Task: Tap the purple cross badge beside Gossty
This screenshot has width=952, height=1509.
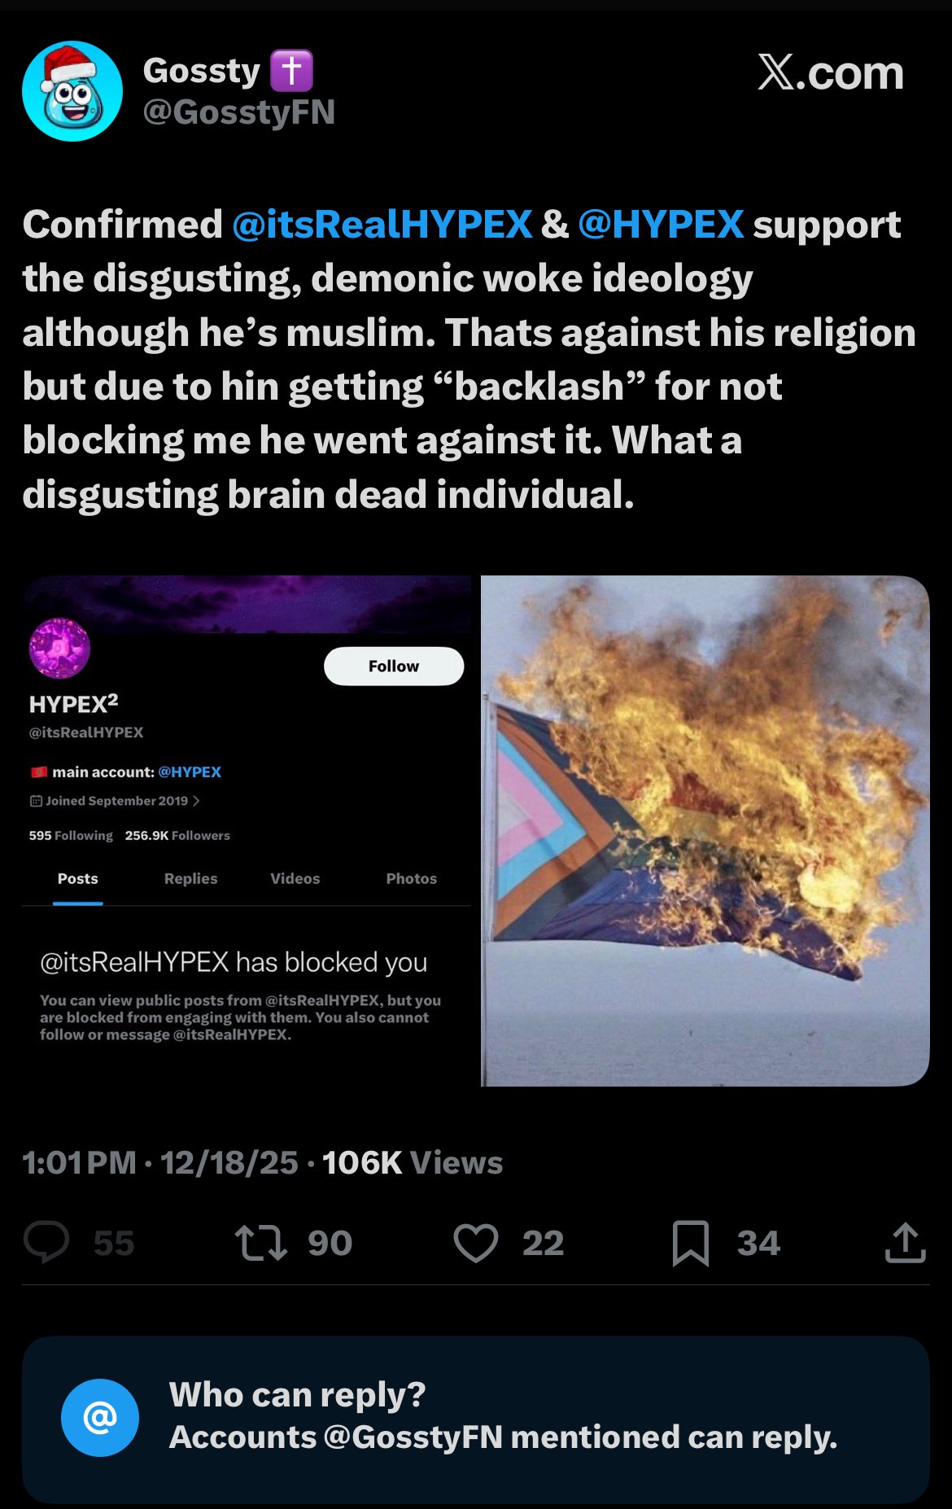Action: pos(291,70)
